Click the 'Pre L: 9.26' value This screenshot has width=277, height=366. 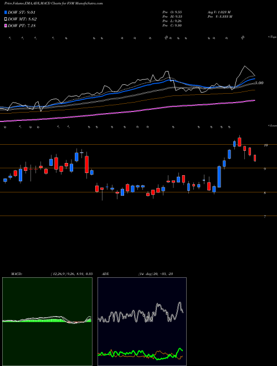172,21
